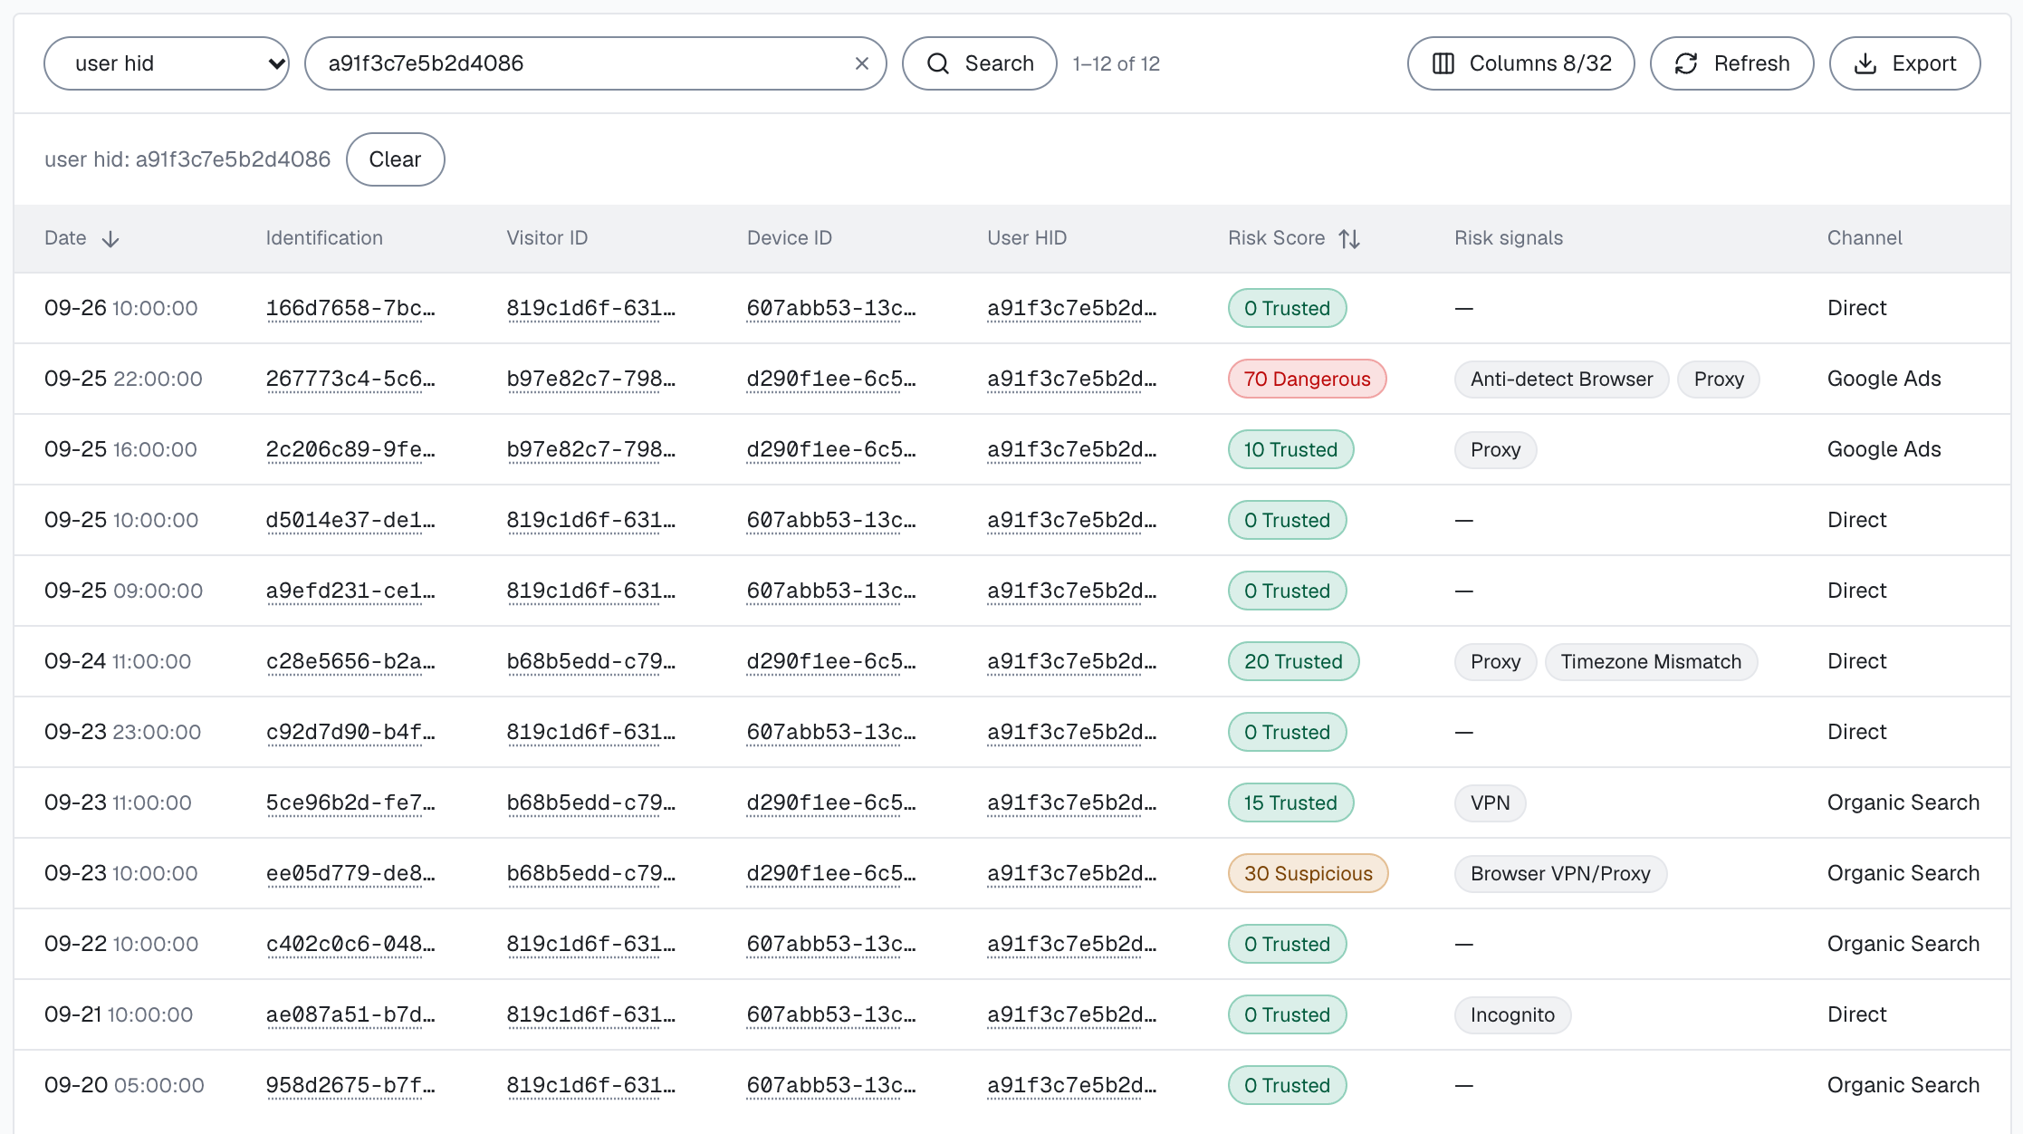The height and width of the screenshot is (1134, 2023).
Task: Click the Device ID column header
Action: pos(790,238)
